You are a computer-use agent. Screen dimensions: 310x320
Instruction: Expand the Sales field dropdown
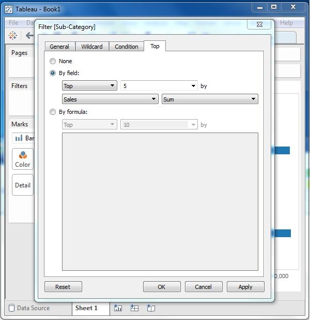click(110, 99)
